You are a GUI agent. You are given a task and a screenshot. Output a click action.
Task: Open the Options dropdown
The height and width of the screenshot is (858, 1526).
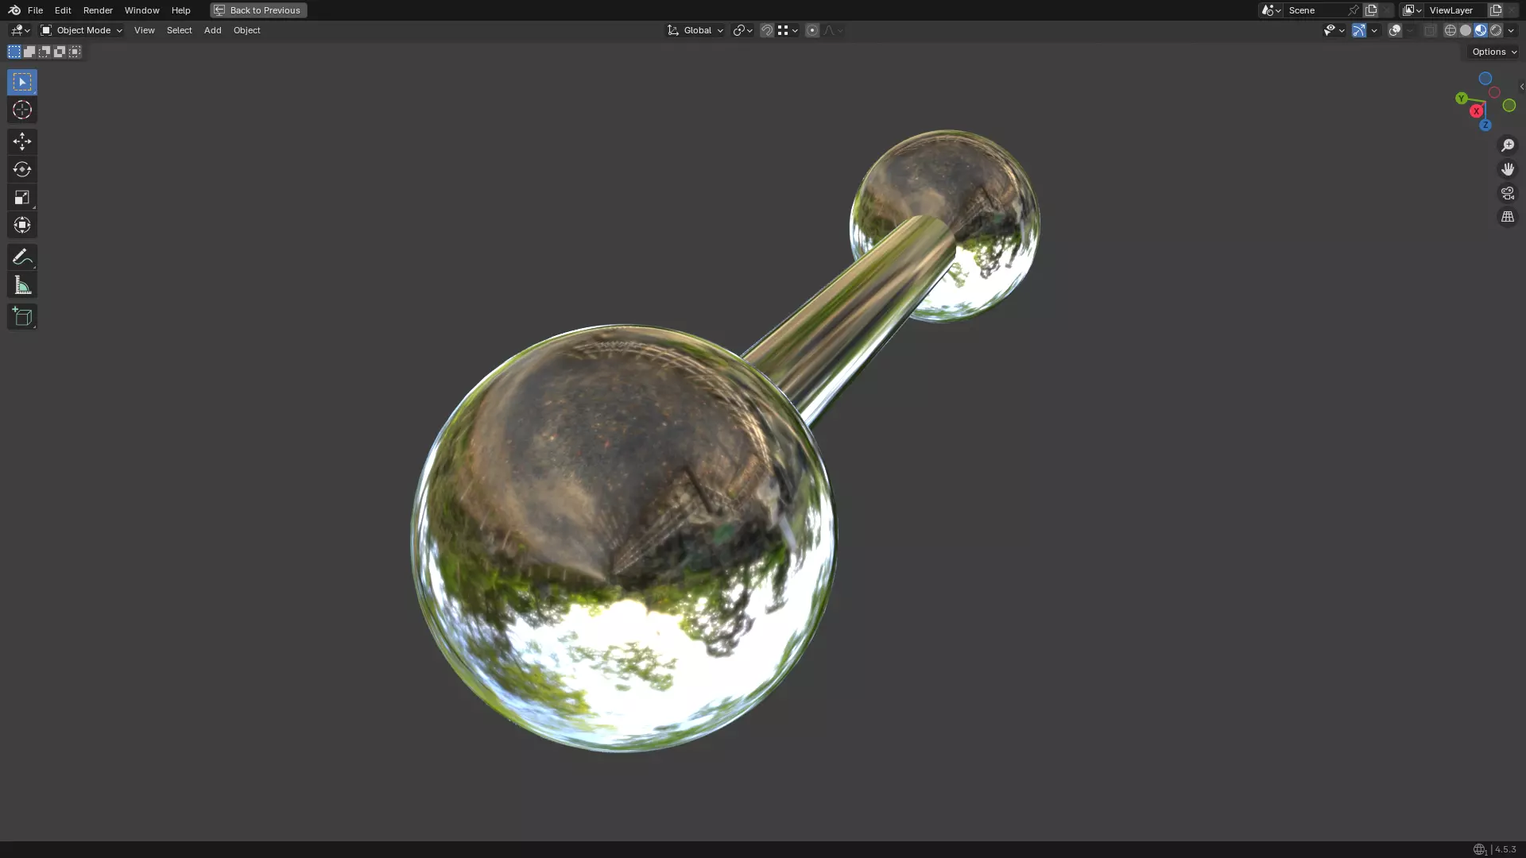pyautogui.click(x=1494, y=52)
